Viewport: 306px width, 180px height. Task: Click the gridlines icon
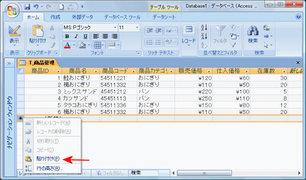coord(97,45)
